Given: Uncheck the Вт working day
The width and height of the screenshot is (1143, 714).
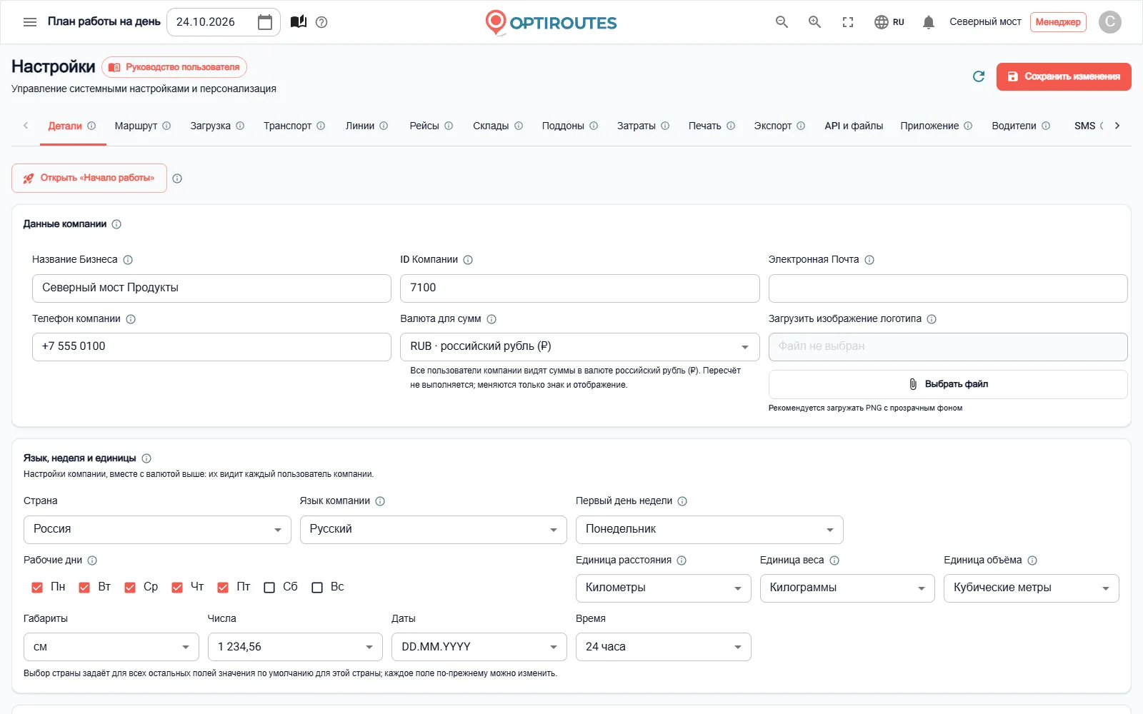Looking at the screenshot, I should pos(84,588).
